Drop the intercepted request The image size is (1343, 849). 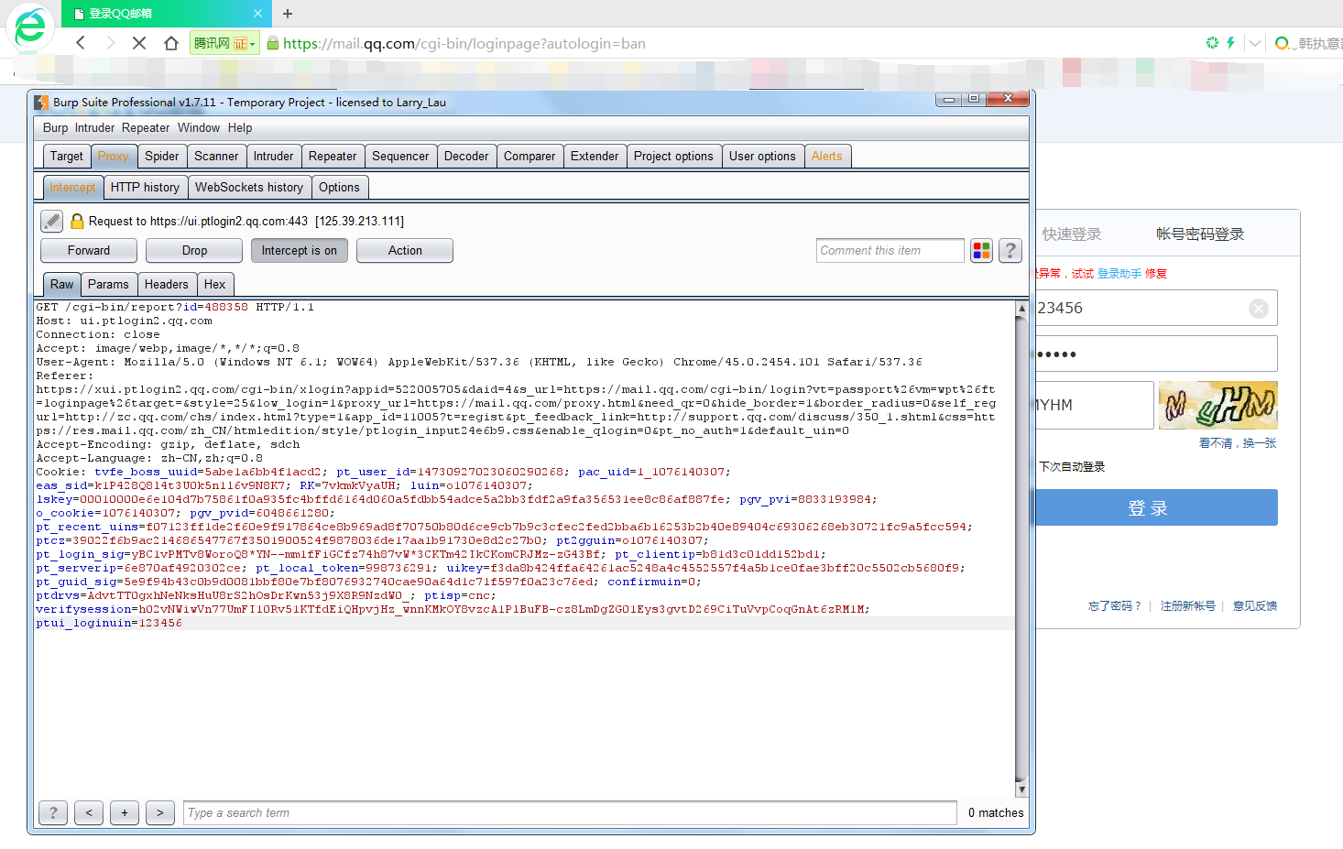tap(194, 250)
